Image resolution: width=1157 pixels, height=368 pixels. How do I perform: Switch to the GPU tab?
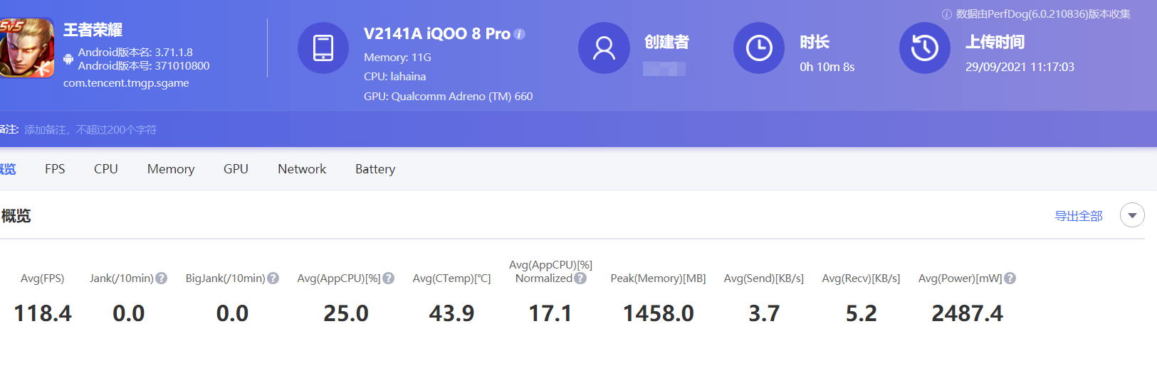tap(236, 169)
